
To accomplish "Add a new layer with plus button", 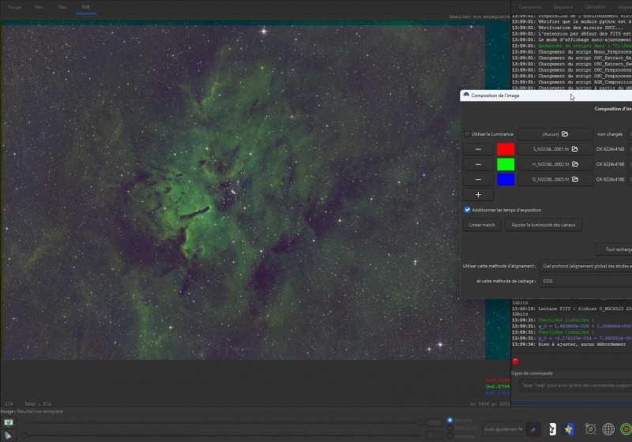I will point(478,195).
